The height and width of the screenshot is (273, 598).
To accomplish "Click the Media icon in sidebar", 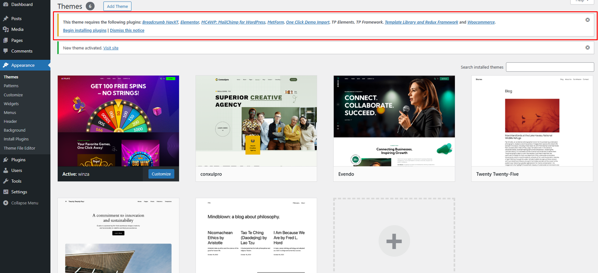I will [x=6, y=30].
